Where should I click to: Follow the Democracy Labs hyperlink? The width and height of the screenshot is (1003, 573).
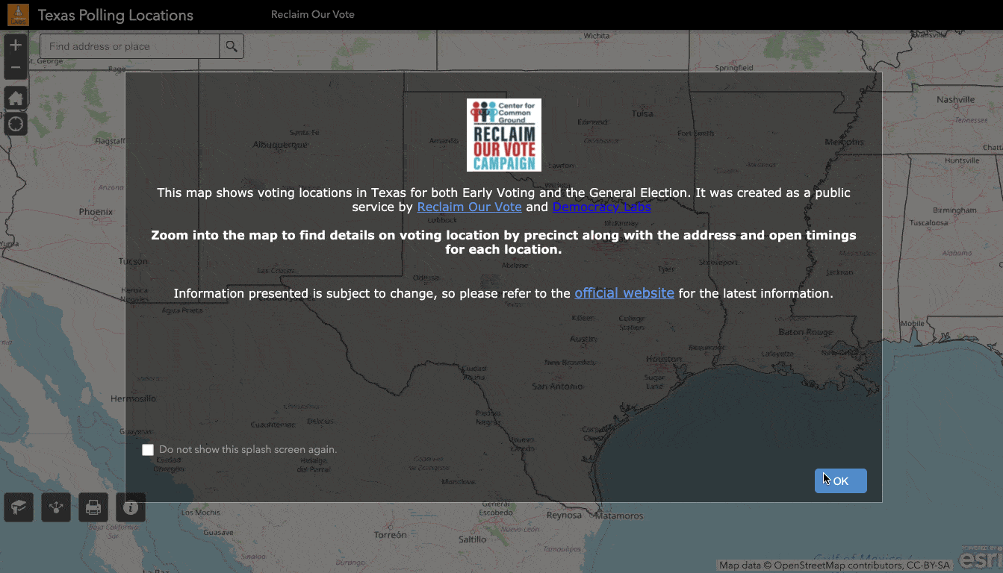(601, 207)
